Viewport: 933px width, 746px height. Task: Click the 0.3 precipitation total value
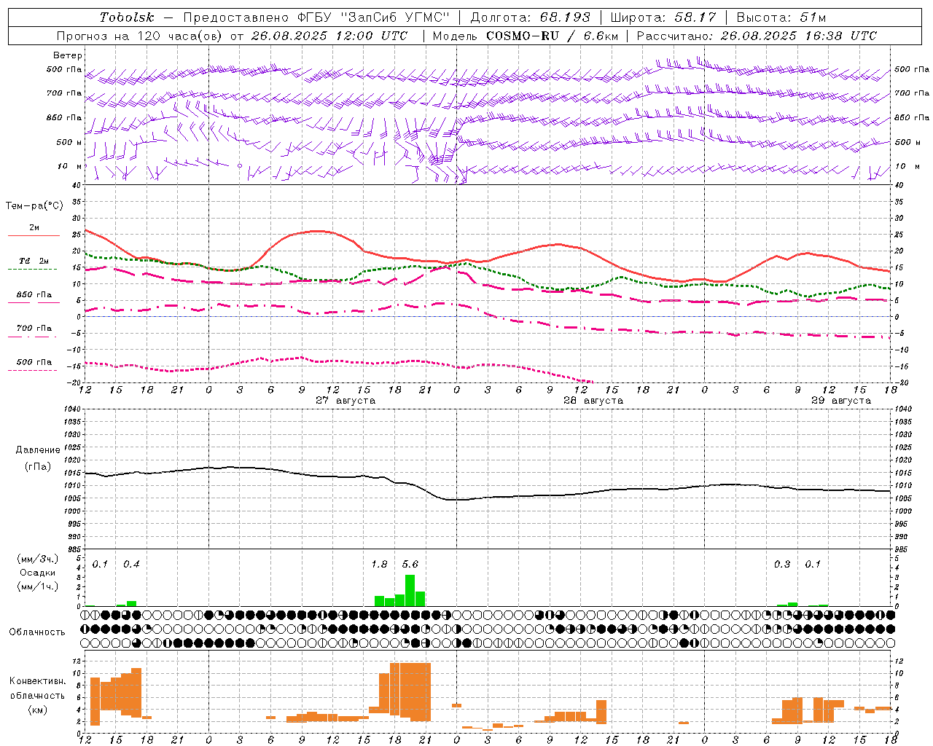point(782,565)
